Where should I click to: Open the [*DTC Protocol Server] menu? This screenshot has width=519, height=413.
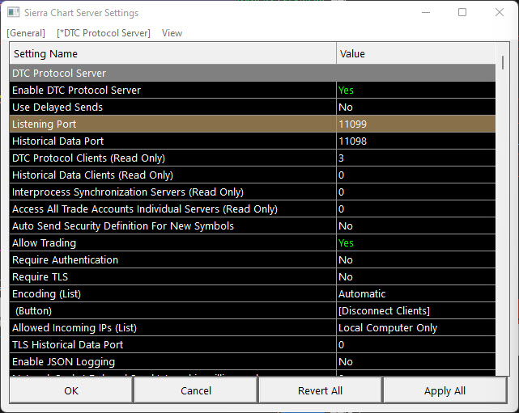(x=104, y=33)
